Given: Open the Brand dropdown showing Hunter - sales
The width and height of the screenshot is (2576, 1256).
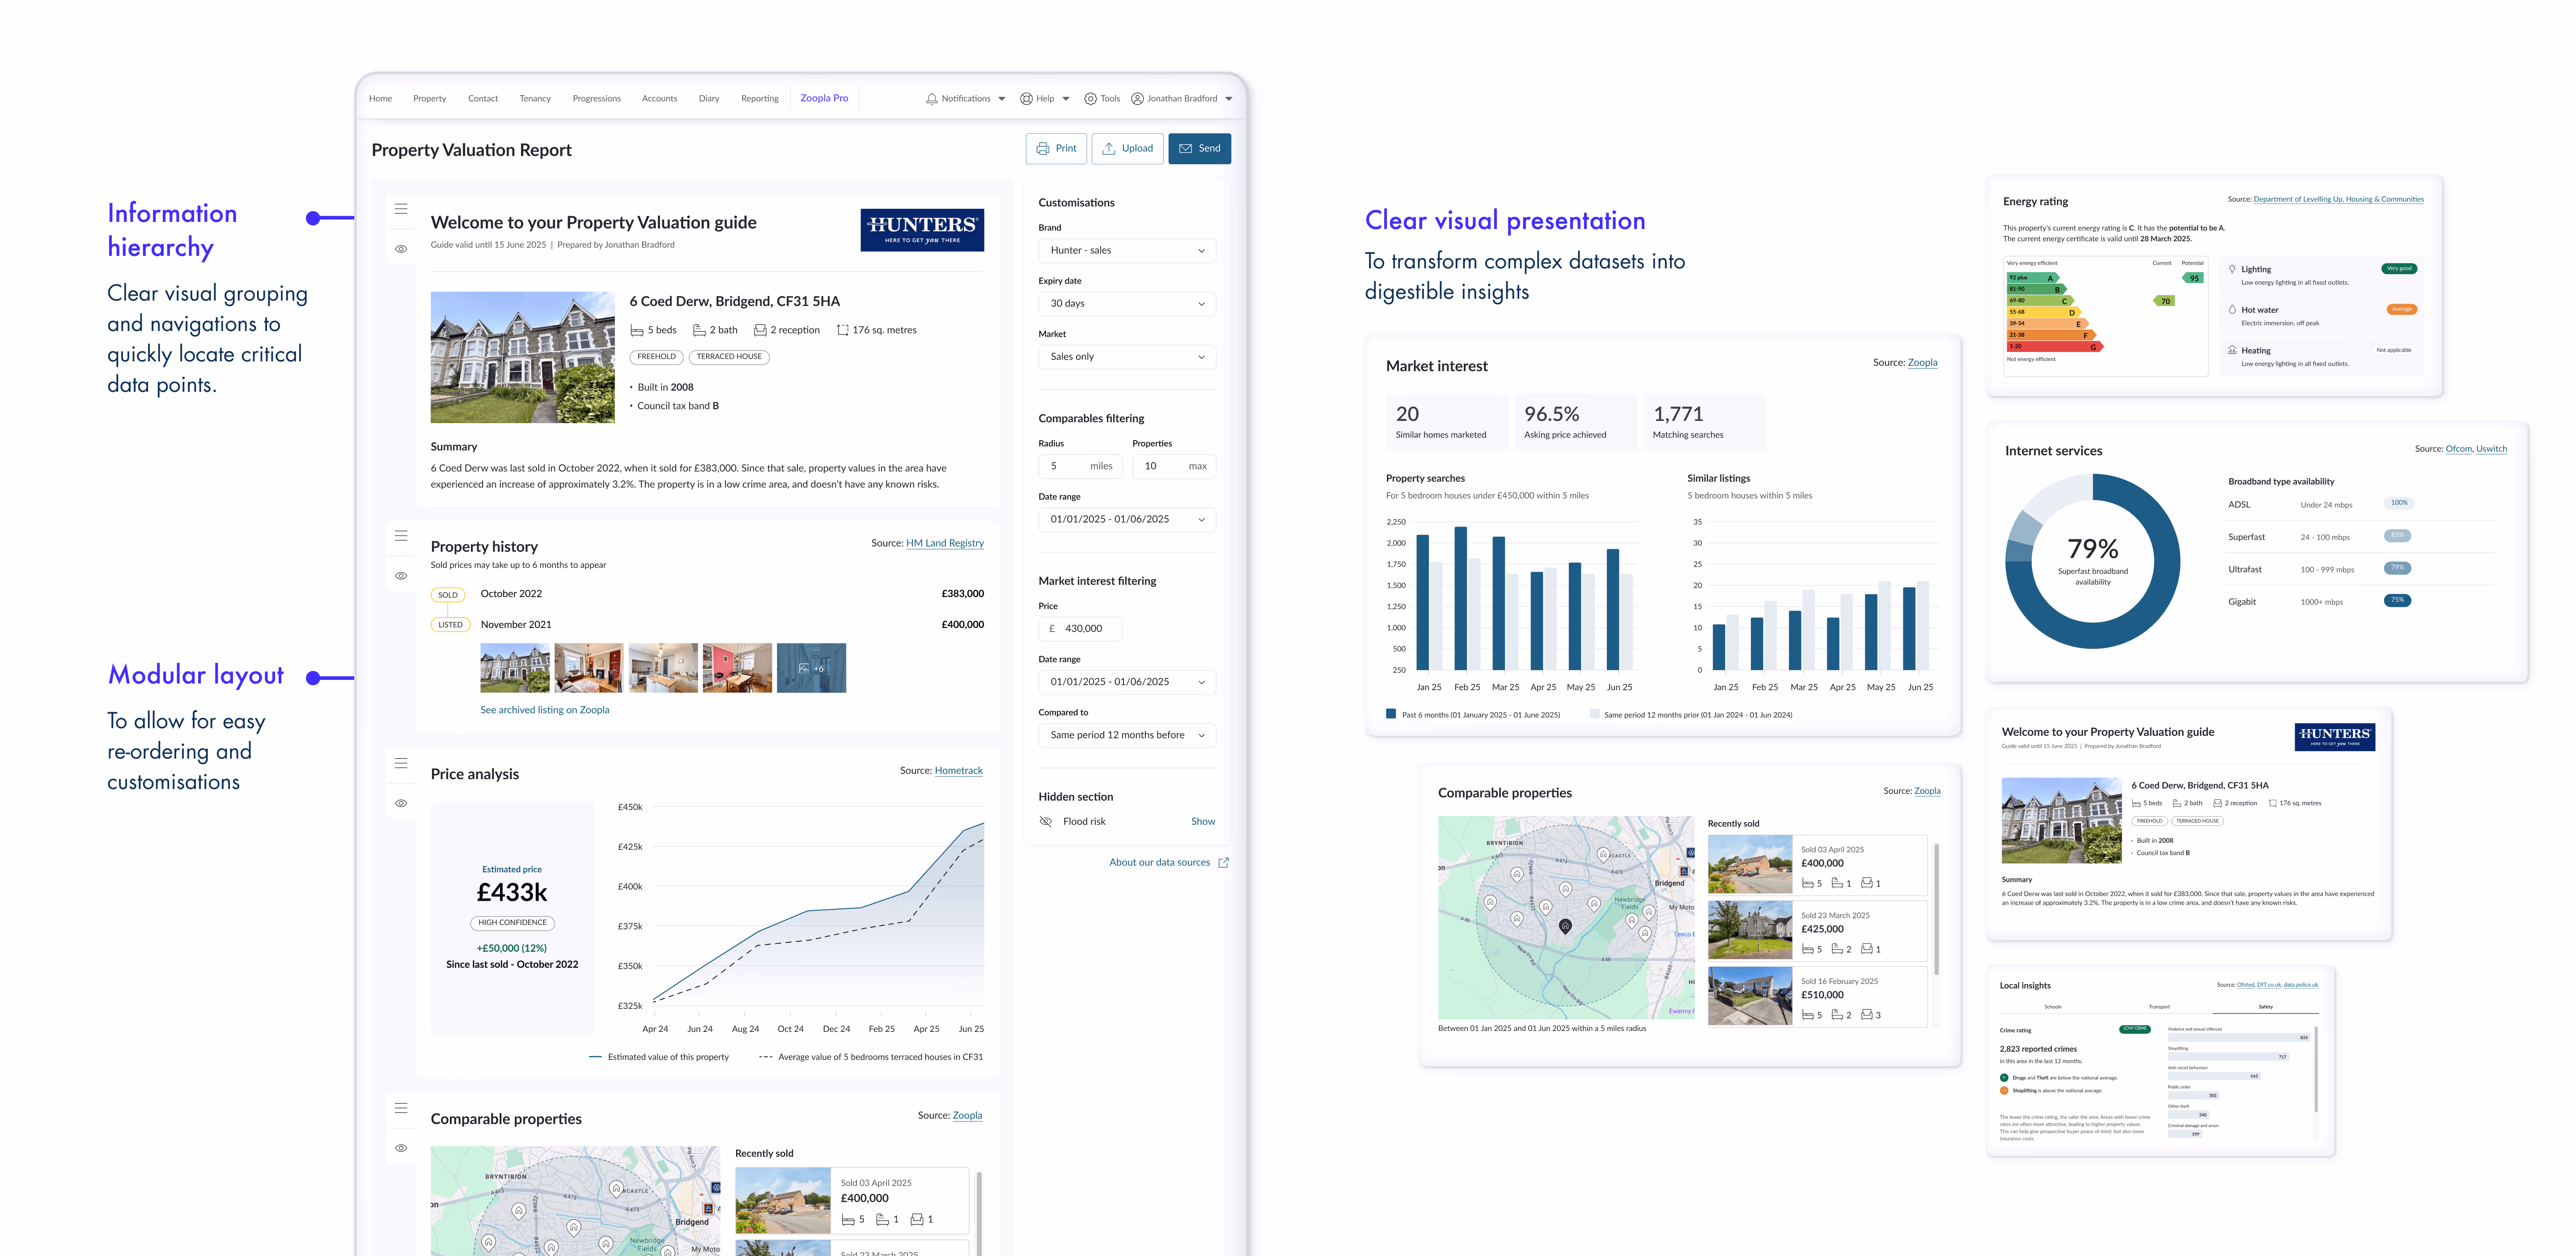Looking at the screenshot, I should (x=1127, y=250).
